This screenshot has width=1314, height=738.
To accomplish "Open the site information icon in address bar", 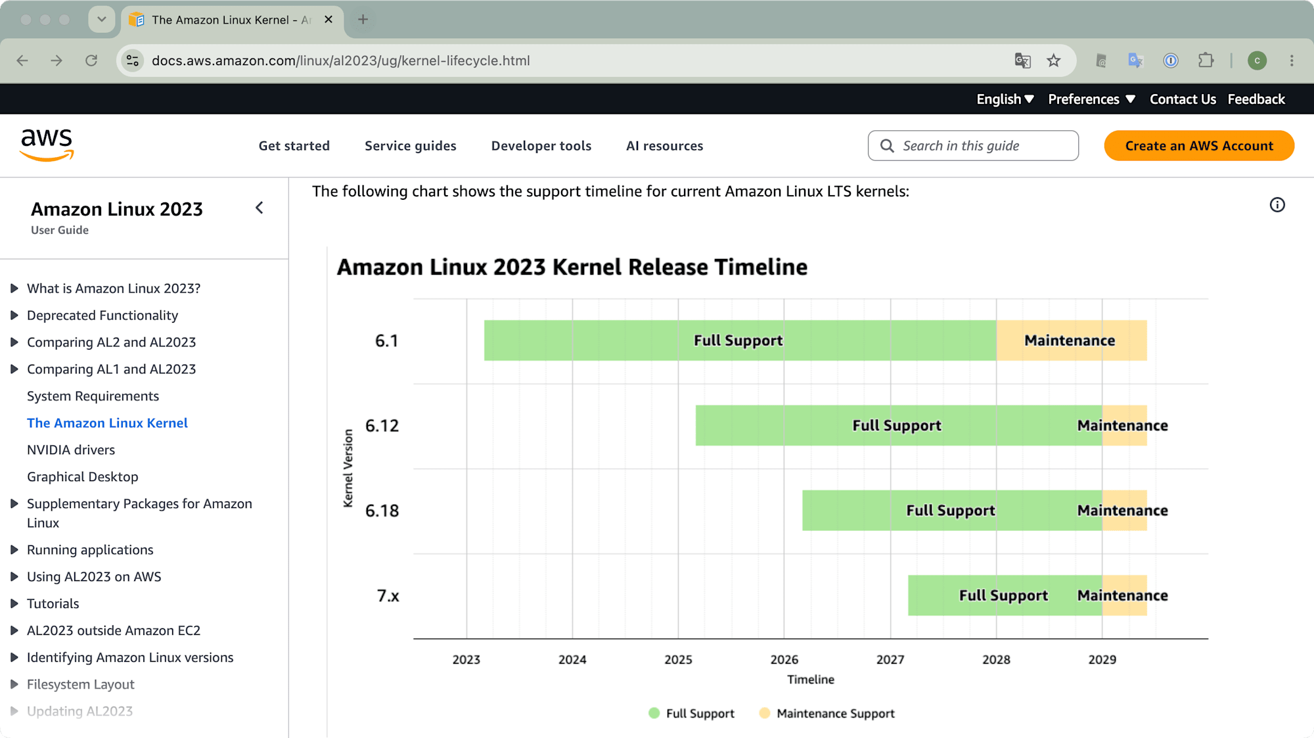I will (133, 60).
